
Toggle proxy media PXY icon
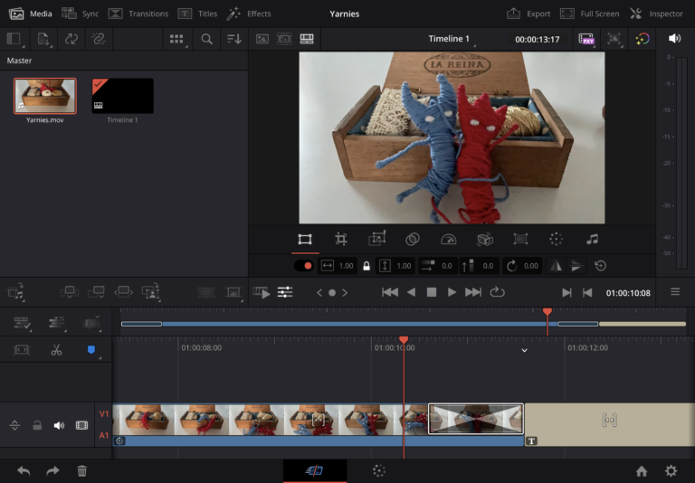[x=586, y=39]
